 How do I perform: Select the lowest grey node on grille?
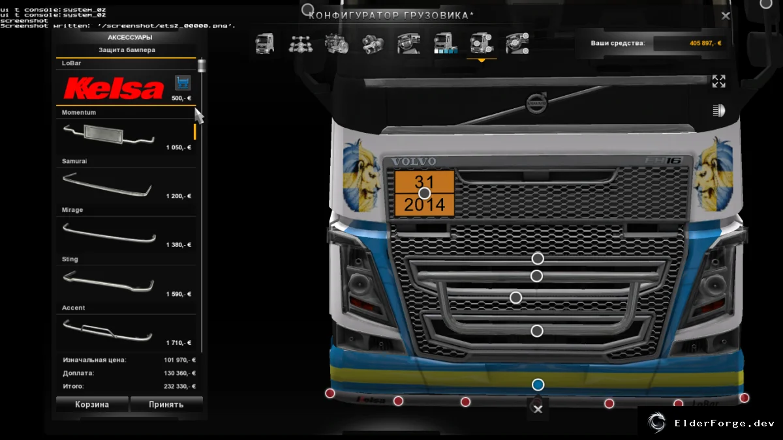(537, 331)
